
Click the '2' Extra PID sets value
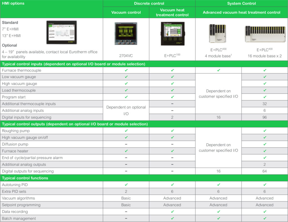pos(126,191)
